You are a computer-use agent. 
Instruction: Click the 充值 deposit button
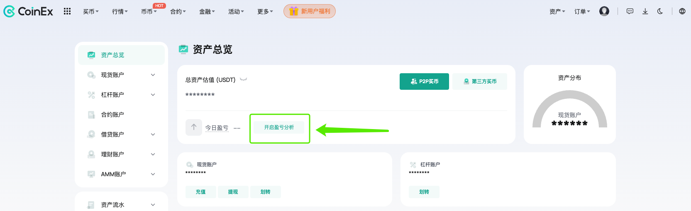point(201,192)
